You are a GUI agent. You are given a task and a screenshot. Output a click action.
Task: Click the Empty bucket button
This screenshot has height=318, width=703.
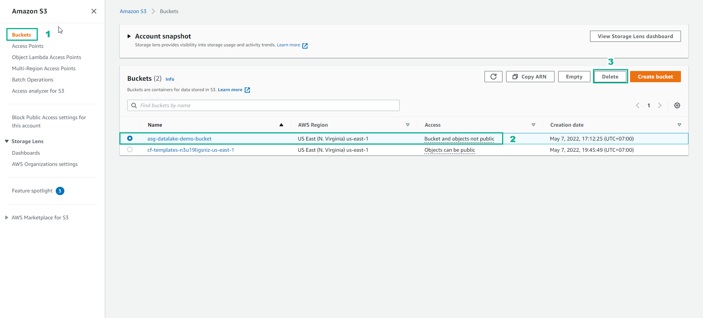[x=574, y=77]
